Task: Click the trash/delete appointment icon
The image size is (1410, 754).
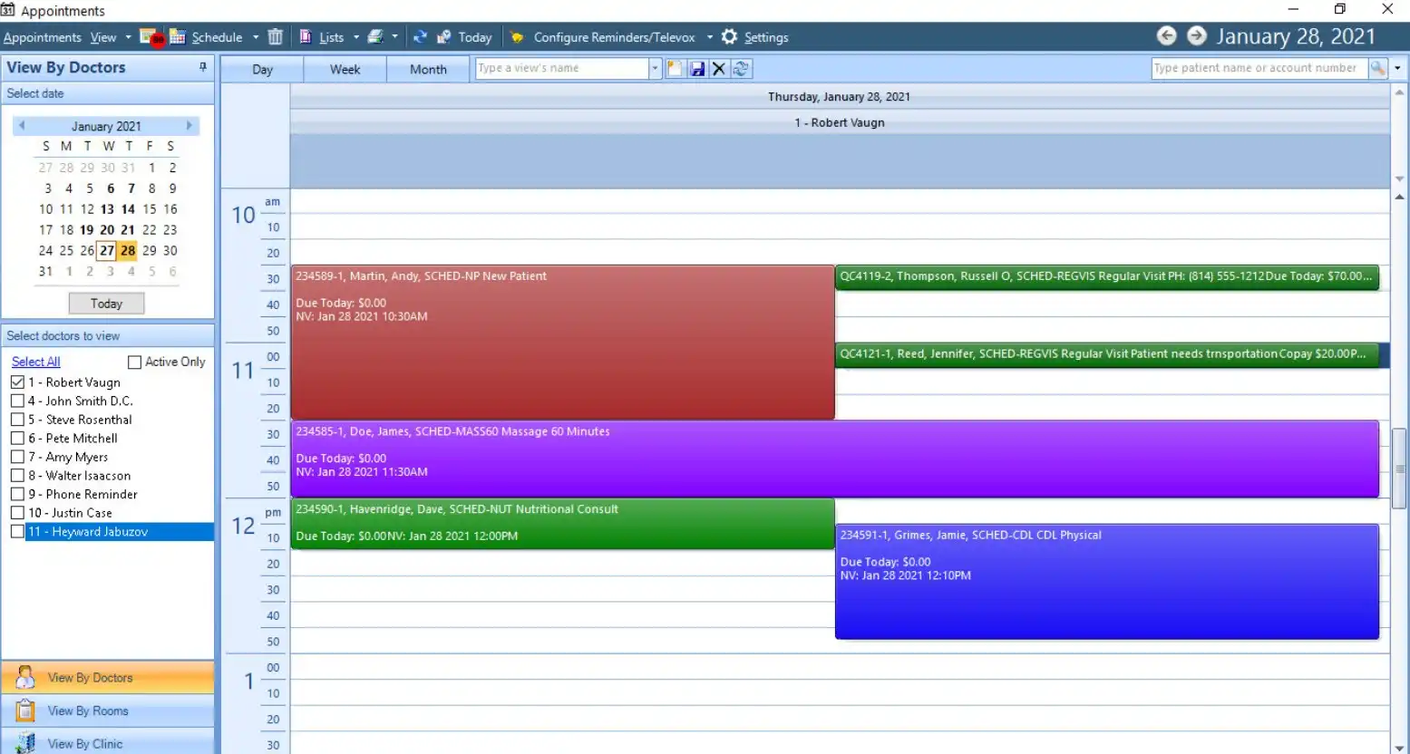Action: (276, 37)
